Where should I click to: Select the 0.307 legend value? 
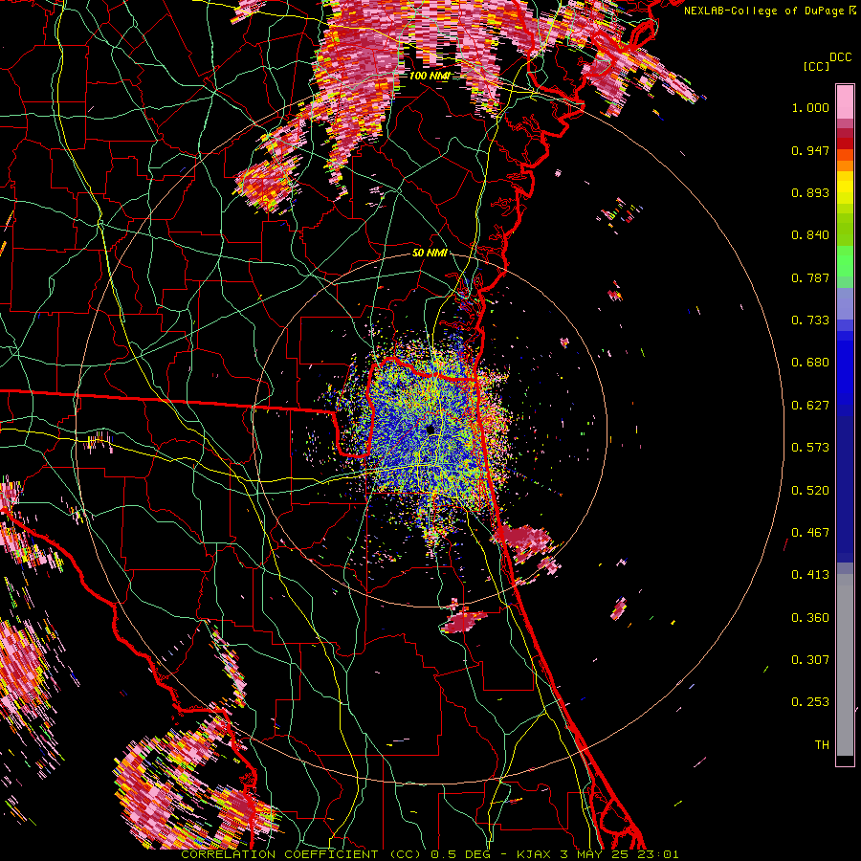pyautogui.click(x=810, y=660)
